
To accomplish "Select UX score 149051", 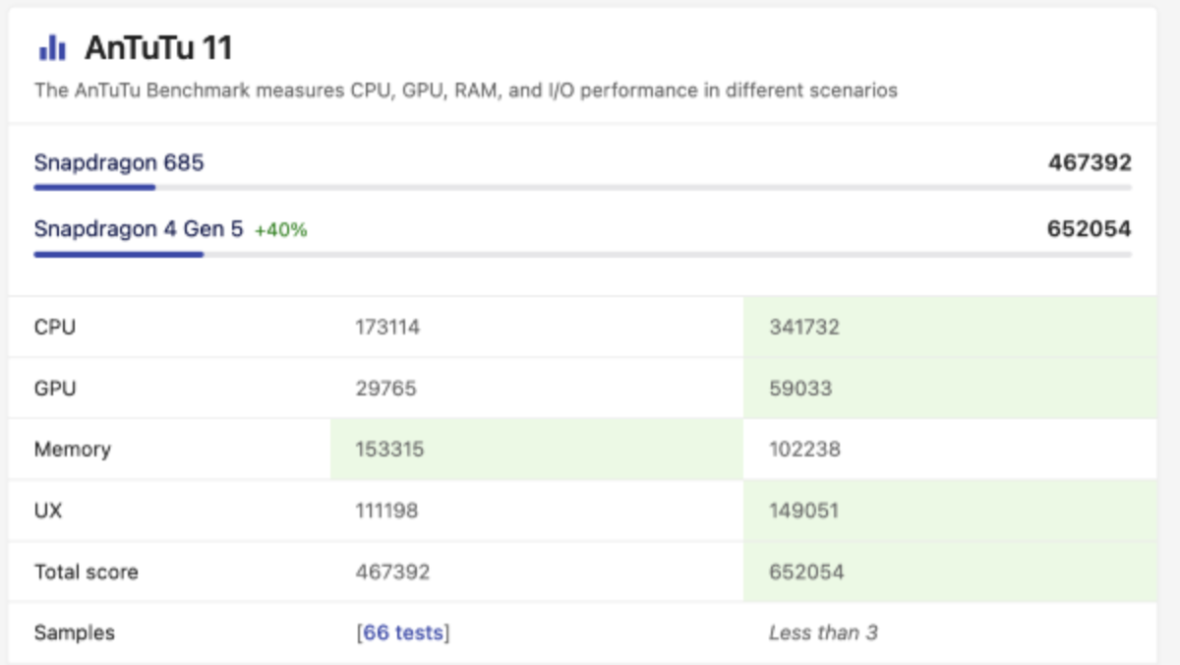I will [x=805, y=511].
